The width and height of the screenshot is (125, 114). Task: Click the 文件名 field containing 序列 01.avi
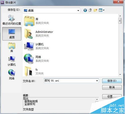71,81
